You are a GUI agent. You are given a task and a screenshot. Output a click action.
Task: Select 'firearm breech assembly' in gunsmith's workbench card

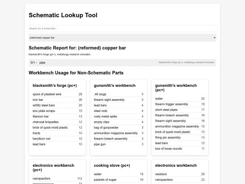coord(118,139)
